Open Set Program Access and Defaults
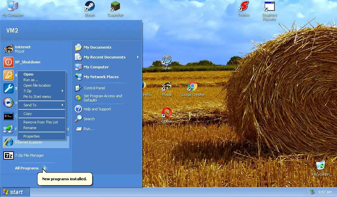 coord(107,98)
